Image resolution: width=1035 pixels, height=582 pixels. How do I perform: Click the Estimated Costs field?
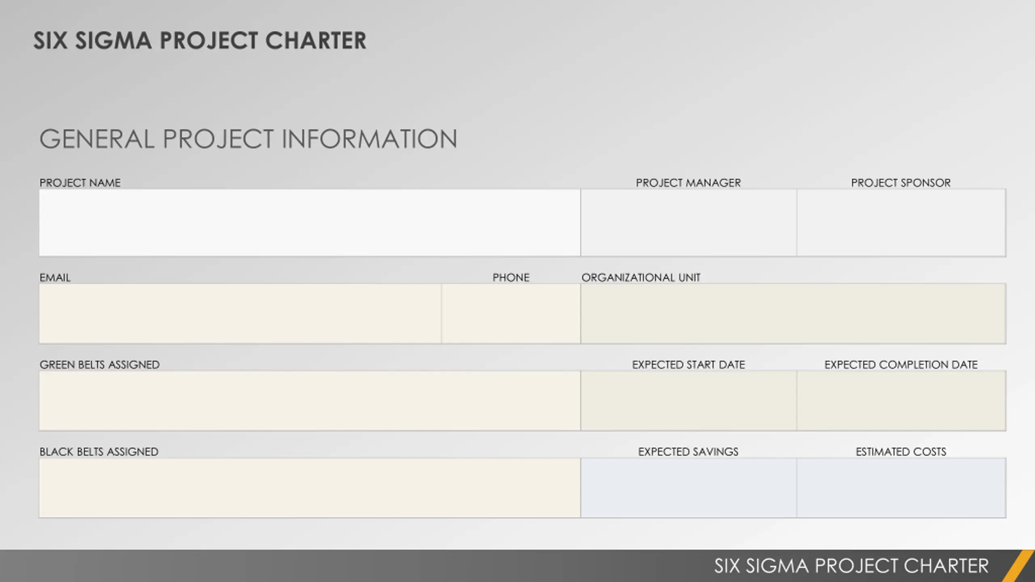pyautogui.click(x=901, y=487)
